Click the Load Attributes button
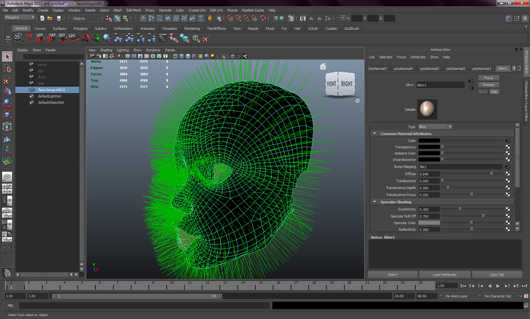This screenshot has width=530, height=319. 444,275
